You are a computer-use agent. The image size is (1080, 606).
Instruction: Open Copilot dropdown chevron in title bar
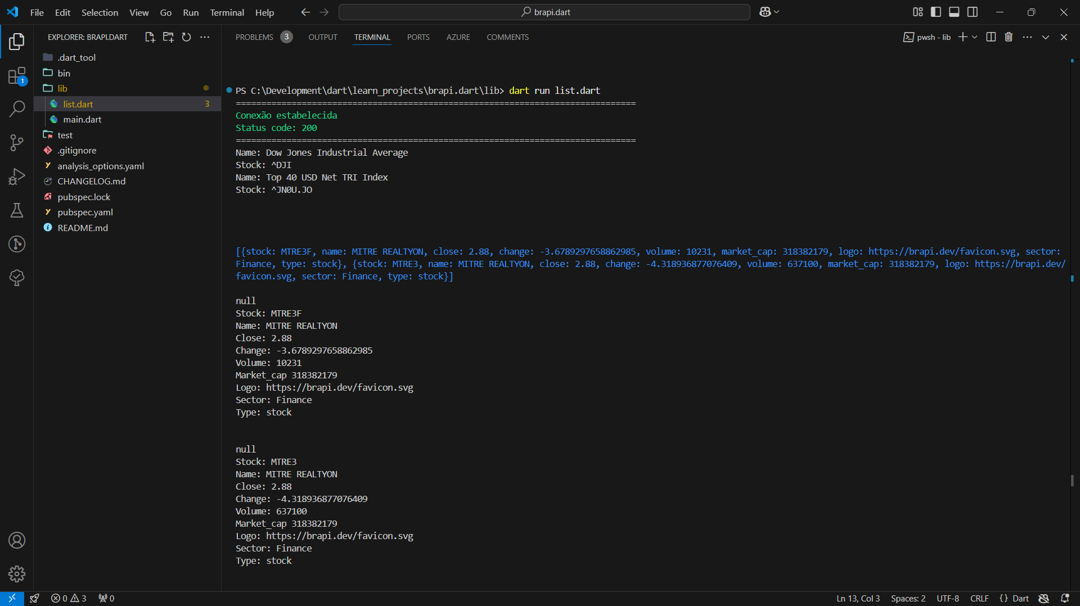(x=777, y=12)
